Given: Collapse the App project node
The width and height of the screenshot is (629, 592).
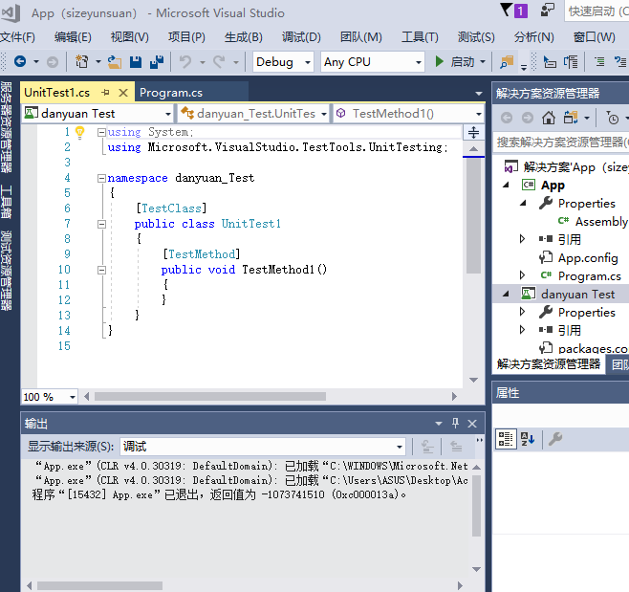Looking at the screenshot, I should pos(507,185).
